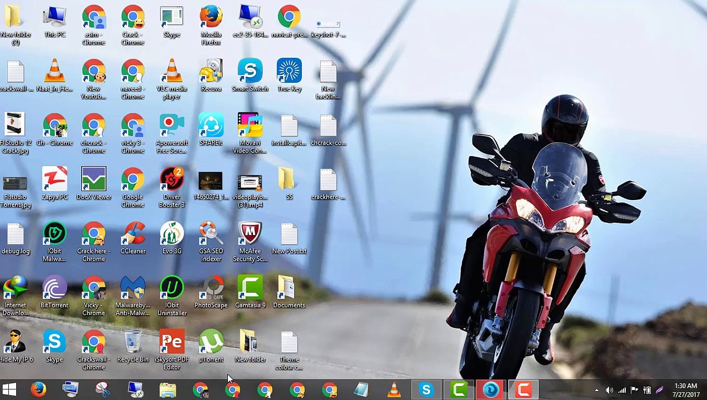The height and width of the screenshot is (400, 707).
Task: Show hidden system tray icons
Action: pyautogui.click(x=596, y=390)
